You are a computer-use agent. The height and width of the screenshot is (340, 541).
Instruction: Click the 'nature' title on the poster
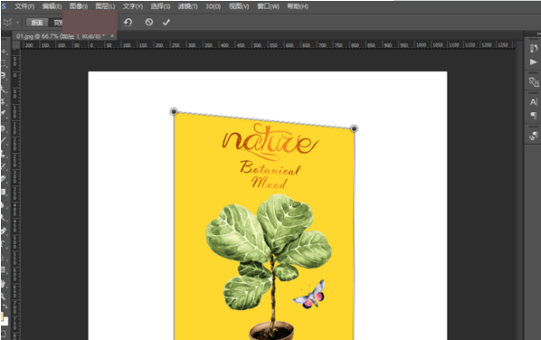(270, 141)
